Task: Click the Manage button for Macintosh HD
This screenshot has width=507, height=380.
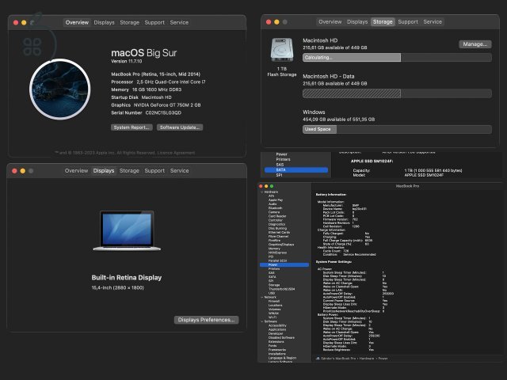Action: [x=475, y=44]
